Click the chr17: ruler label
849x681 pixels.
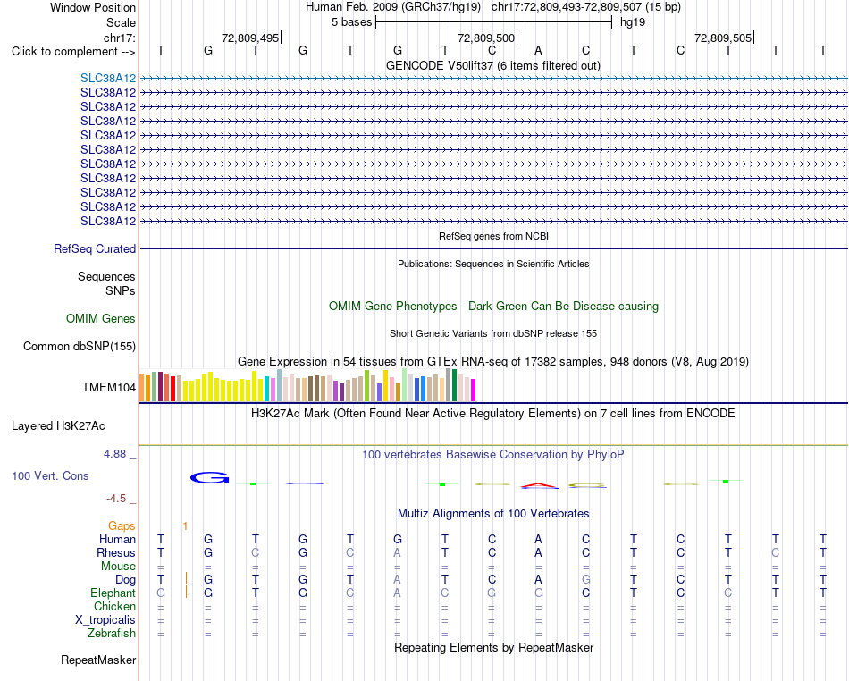point(120,38)
